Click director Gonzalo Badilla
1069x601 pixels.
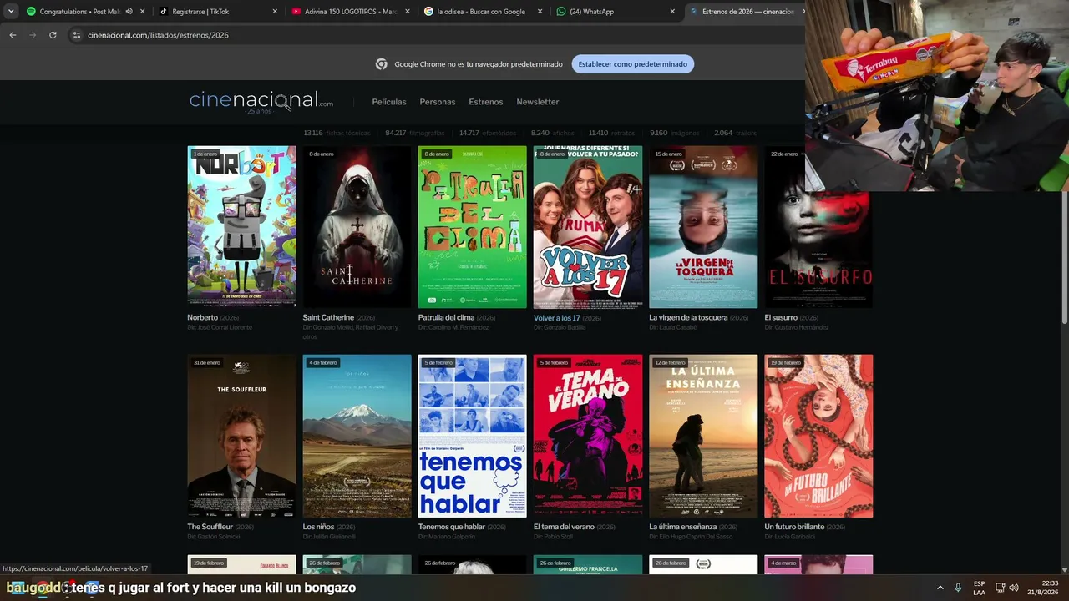coord(565,328)
